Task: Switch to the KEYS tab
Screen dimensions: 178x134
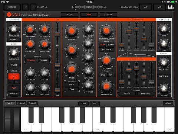Action: coord(69,15)
